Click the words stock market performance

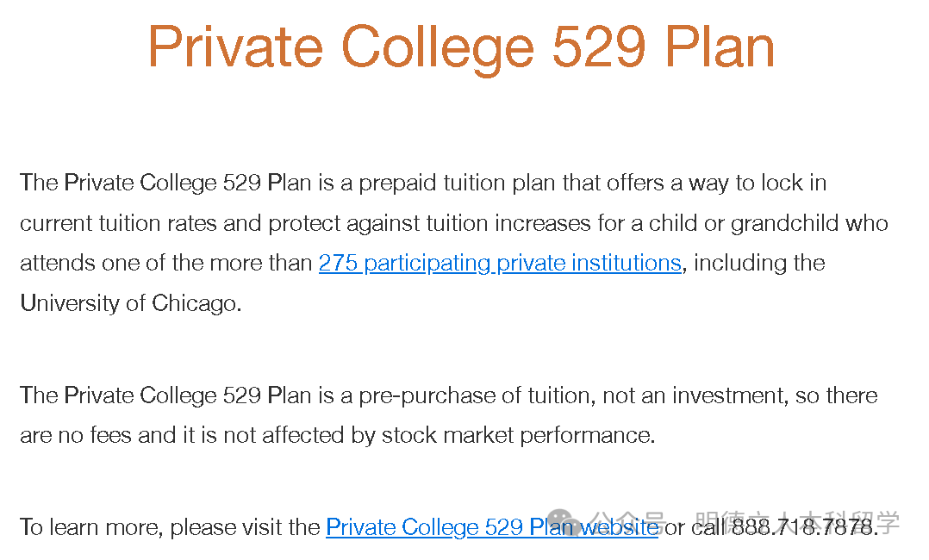[527, 435]
